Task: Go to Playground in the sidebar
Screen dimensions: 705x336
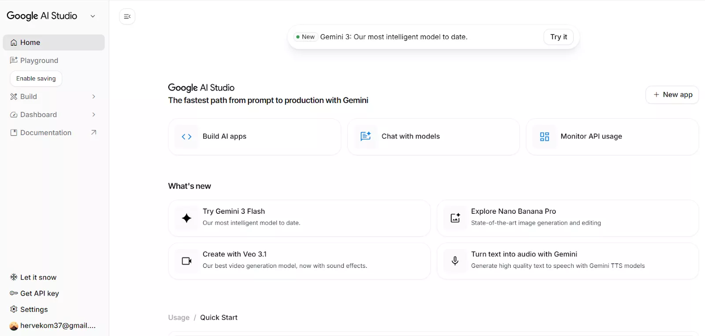Action: coord(39,61)
